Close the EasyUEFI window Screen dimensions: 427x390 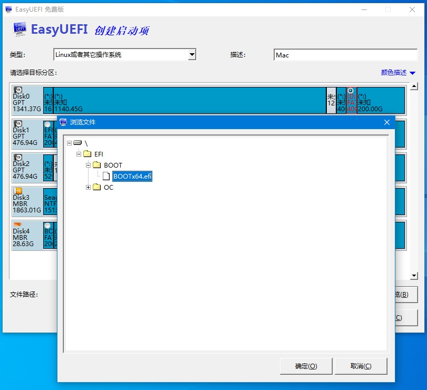pos(412,9)
